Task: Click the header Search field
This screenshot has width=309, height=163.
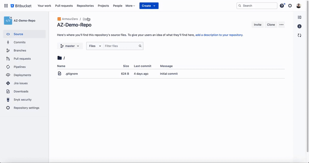Action: [257, 6]
